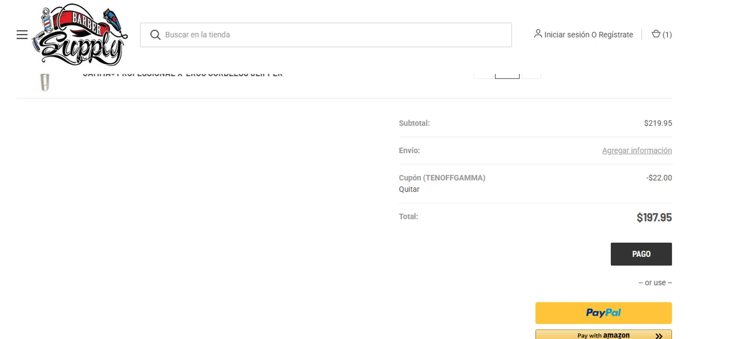Select 'Cupón (TENOFFGAMMA)' label text
734x339 pixels.
pos(442,178)
